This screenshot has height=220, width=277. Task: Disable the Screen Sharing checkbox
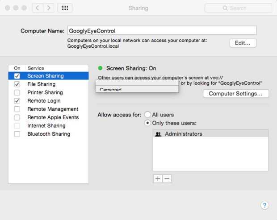pyautogui.click(x=17, y=76)
